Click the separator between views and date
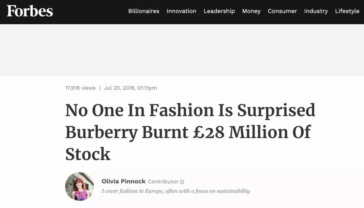The image size is (364, 208). point(100,88)
